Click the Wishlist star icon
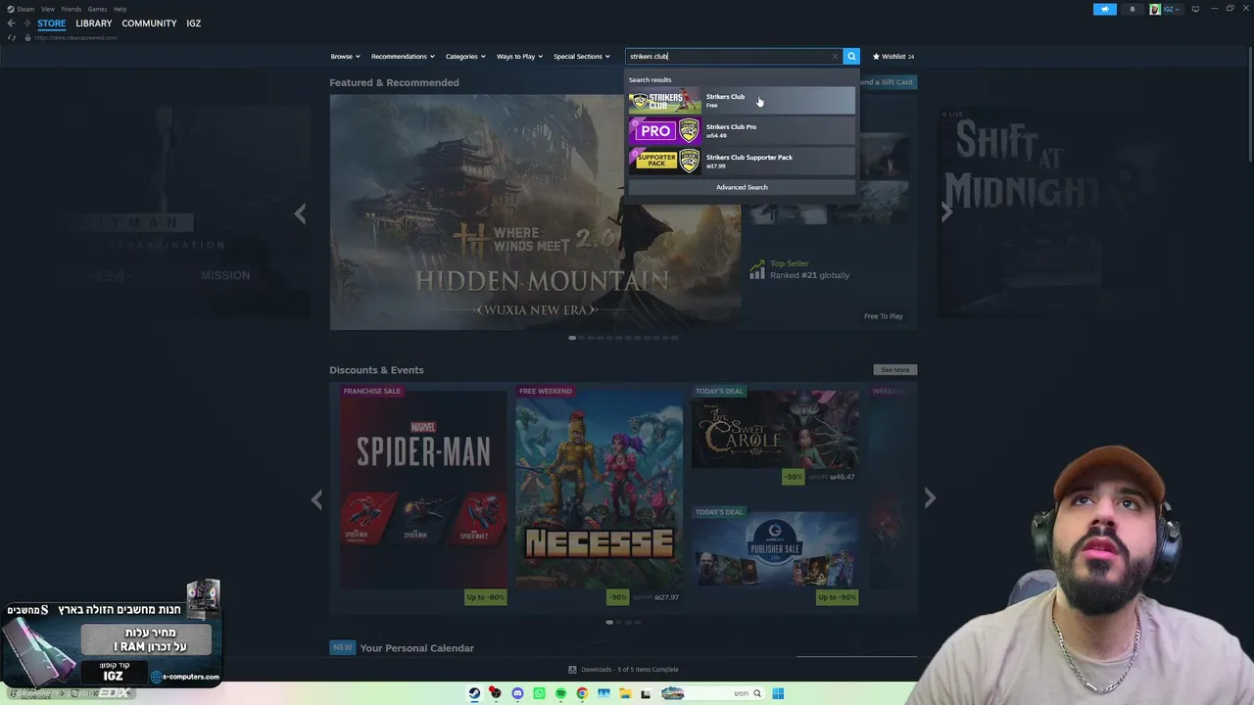Viewport: 1254px width, 705px height. (876, 57)
